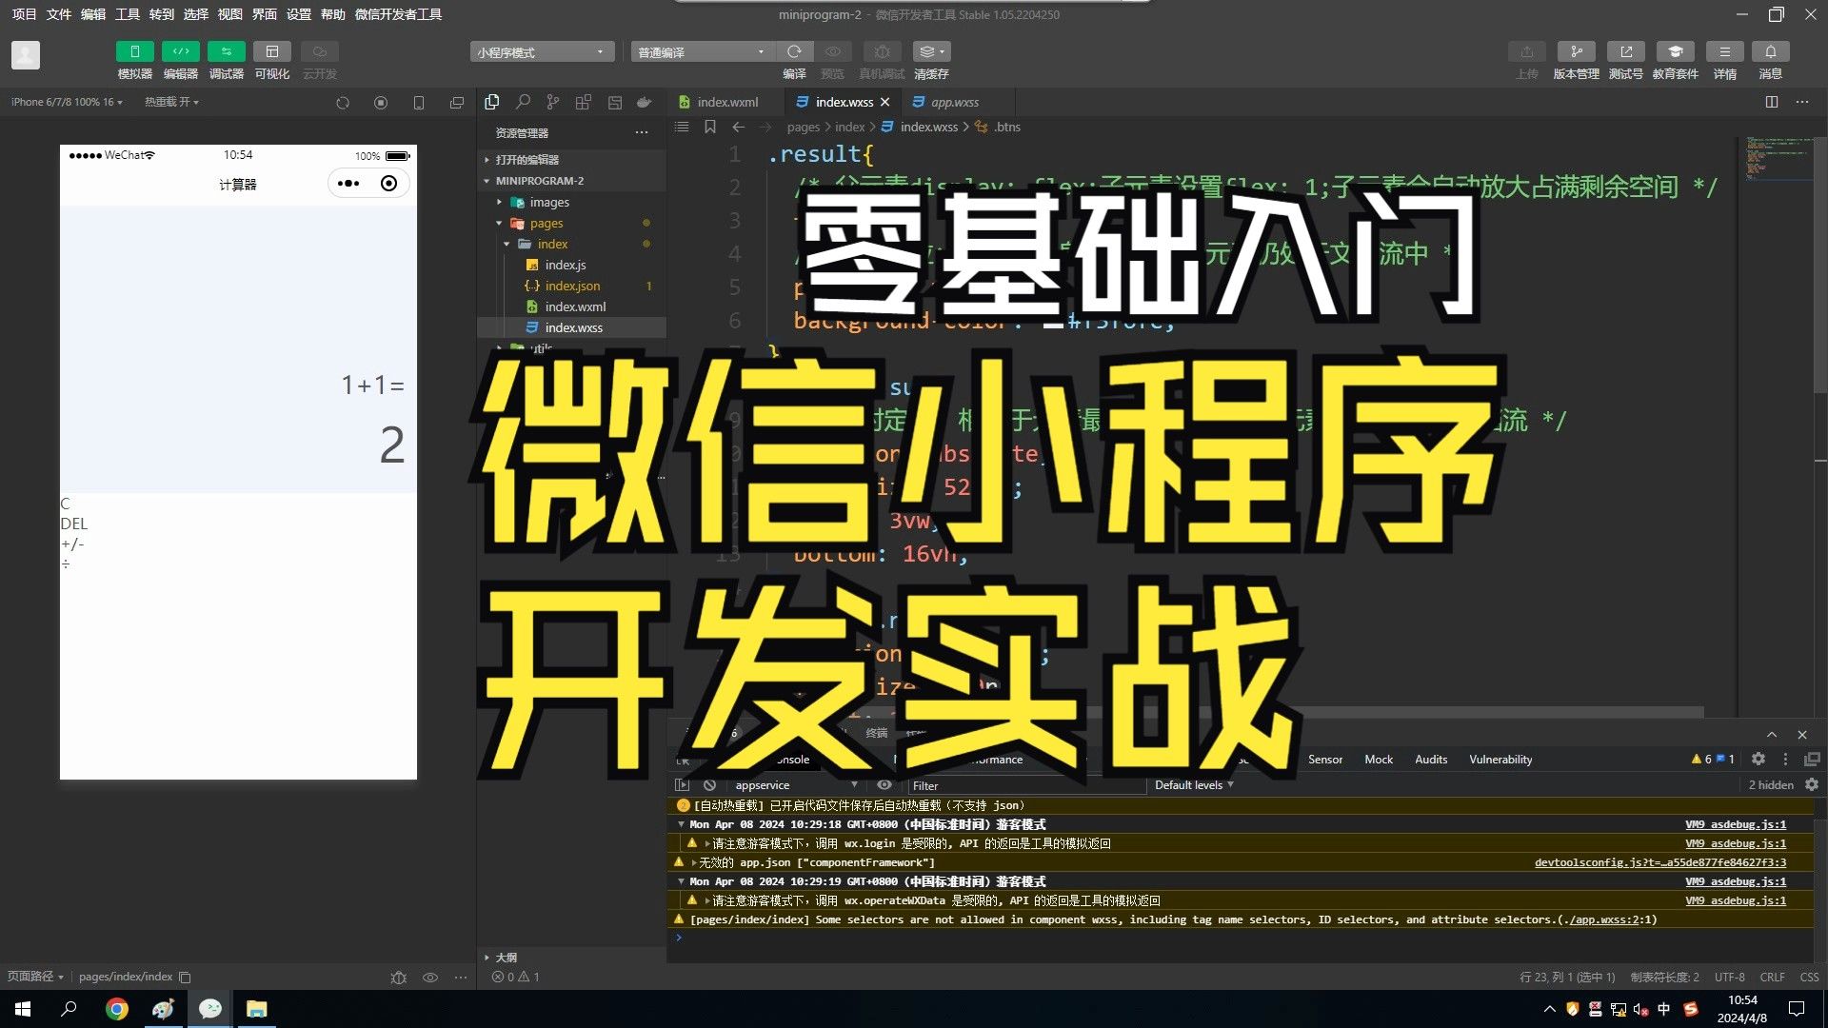Image resolution: width=1828 pixels, height=1028 pixels.
Task: Click the console Filter input field
Action: pos(1026,785)
